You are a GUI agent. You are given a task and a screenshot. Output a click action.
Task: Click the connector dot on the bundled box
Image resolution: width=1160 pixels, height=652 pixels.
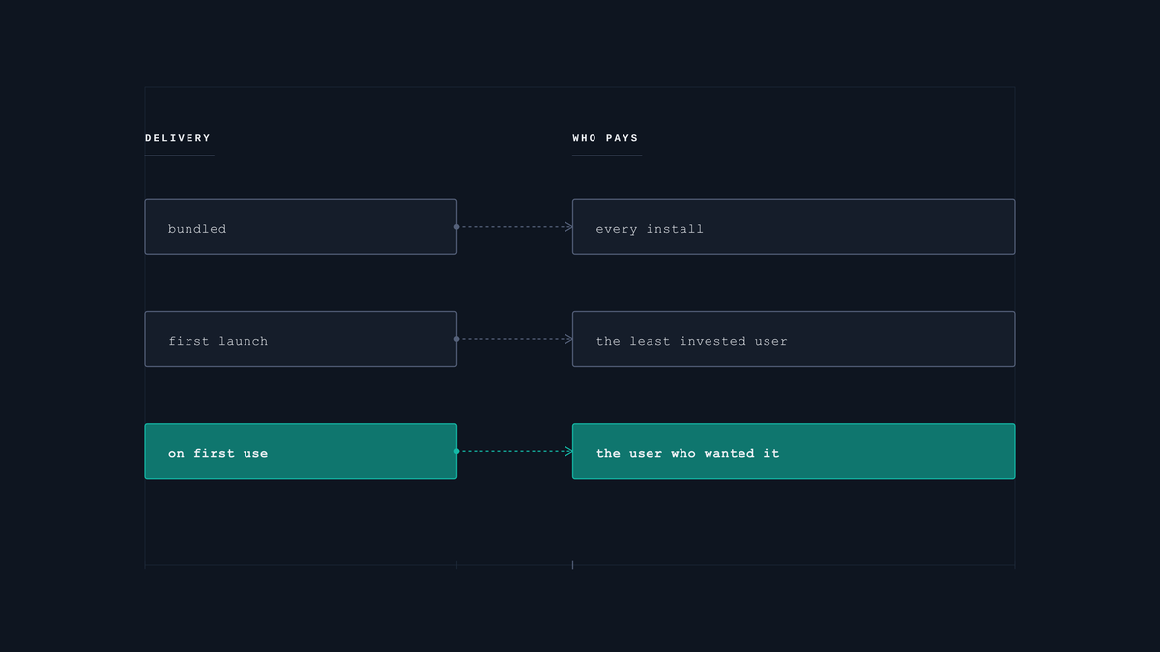click(456, 227)
